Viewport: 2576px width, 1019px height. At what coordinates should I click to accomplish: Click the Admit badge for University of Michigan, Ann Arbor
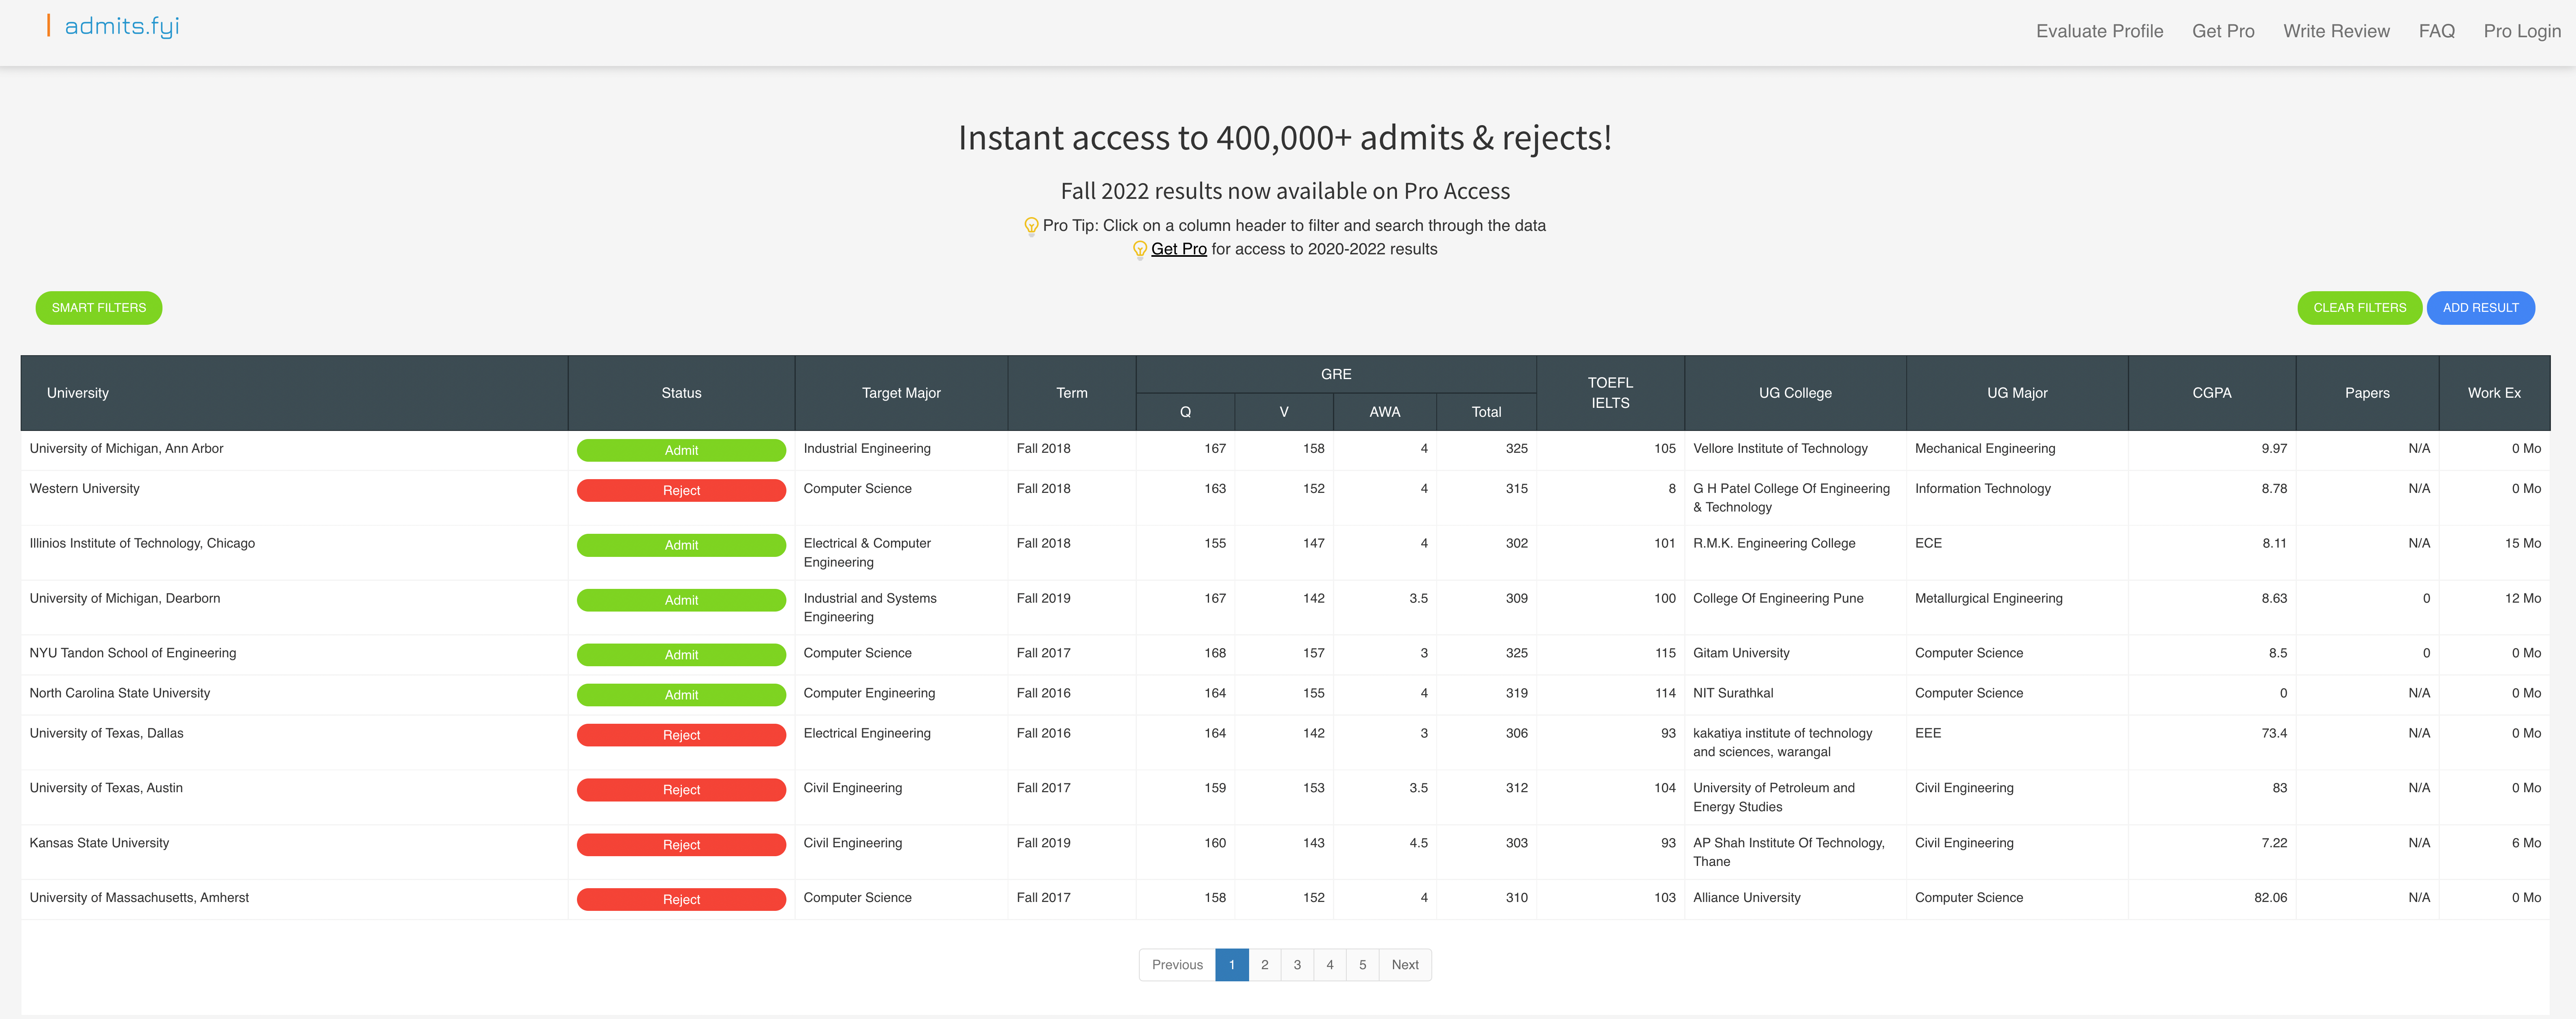(681, 450)
